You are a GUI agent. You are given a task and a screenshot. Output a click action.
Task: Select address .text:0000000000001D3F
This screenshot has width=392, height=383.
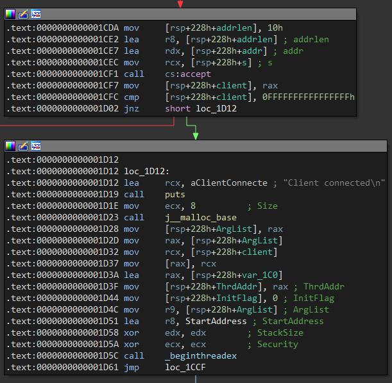(63, 287)
